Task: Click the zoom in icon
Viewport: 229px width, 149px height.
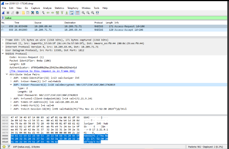Action: (83, 13)
